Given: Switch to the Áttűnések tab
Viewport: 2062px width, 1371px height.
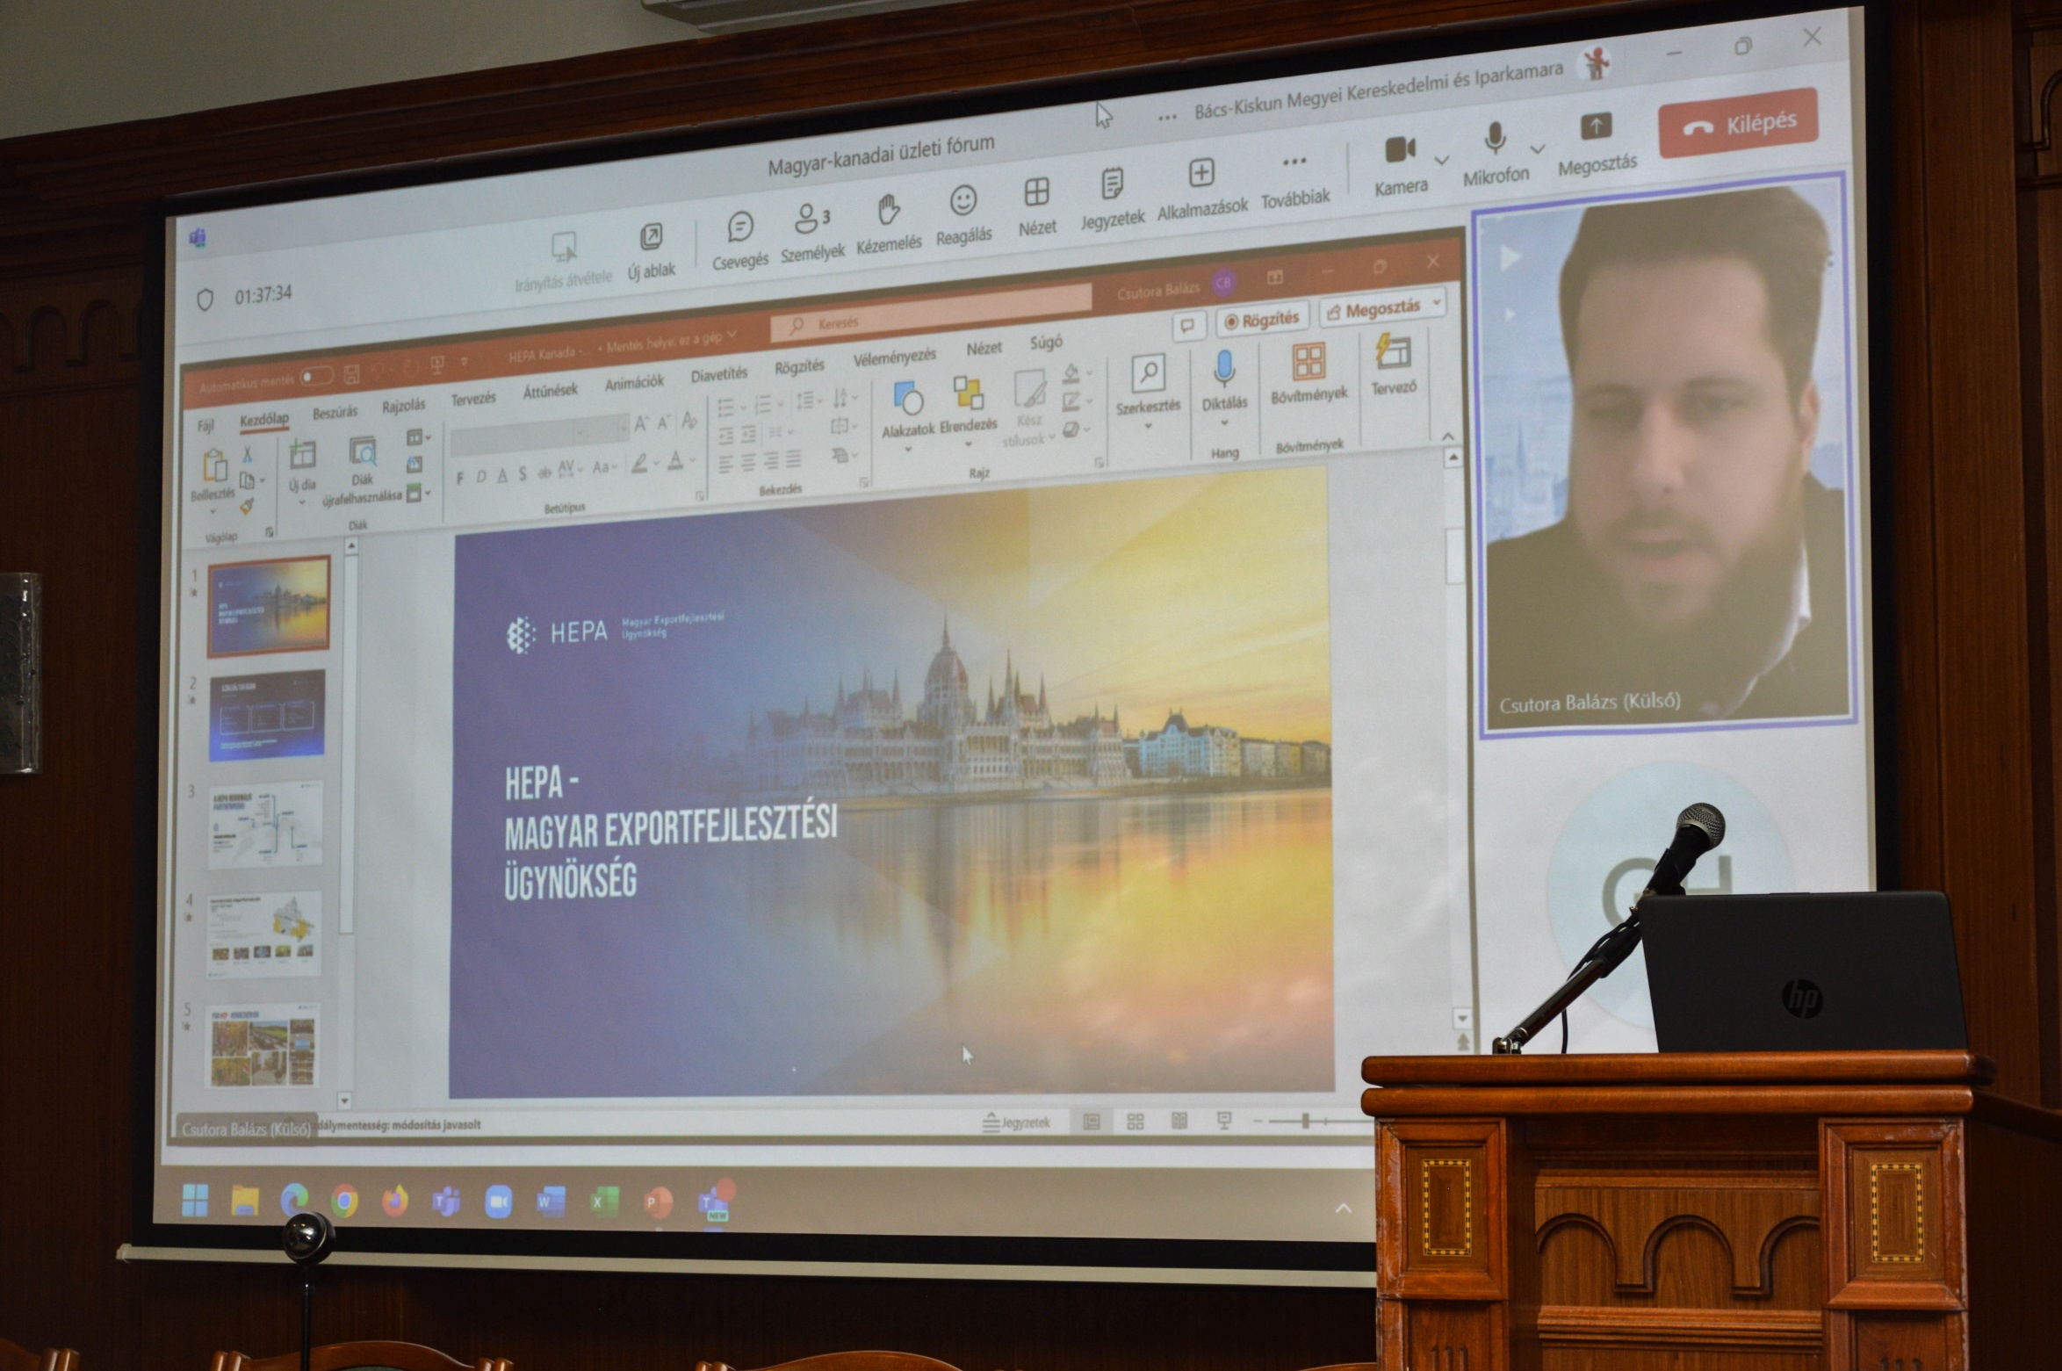Looking at the screenshot, I should 551,391.
